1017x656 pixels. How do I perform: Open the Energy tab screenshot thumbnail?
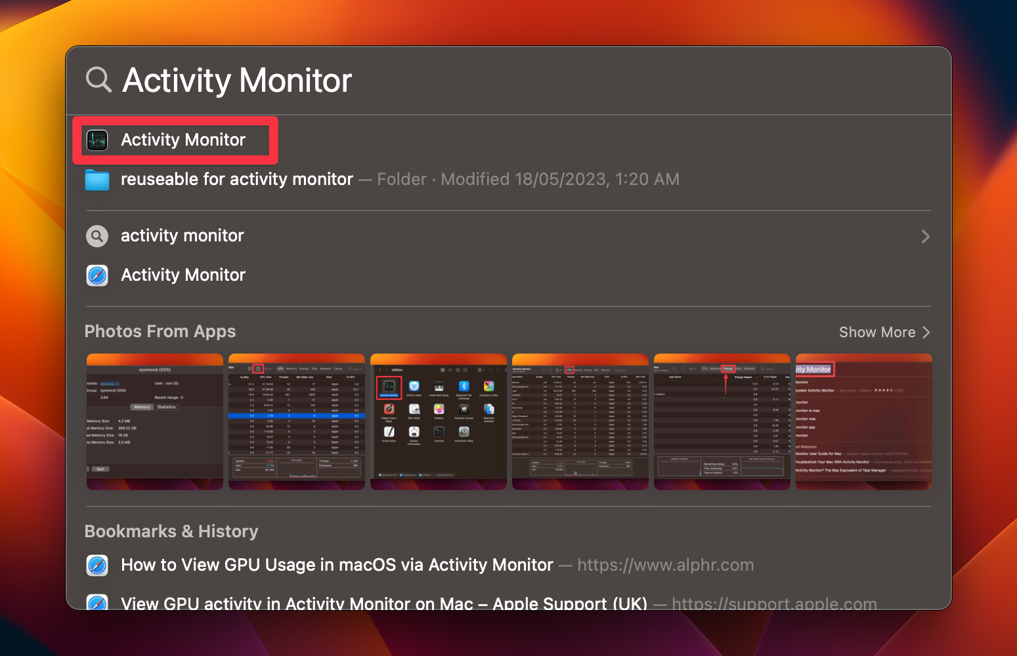(x=722, y=422)
